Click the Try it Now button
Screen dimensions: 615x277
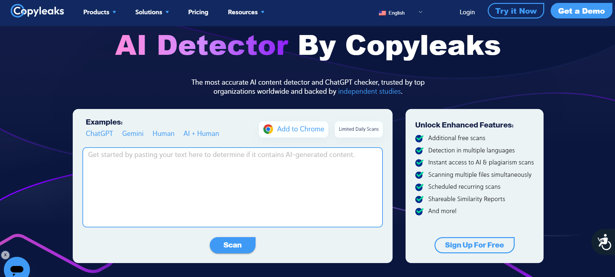(516, 11)
